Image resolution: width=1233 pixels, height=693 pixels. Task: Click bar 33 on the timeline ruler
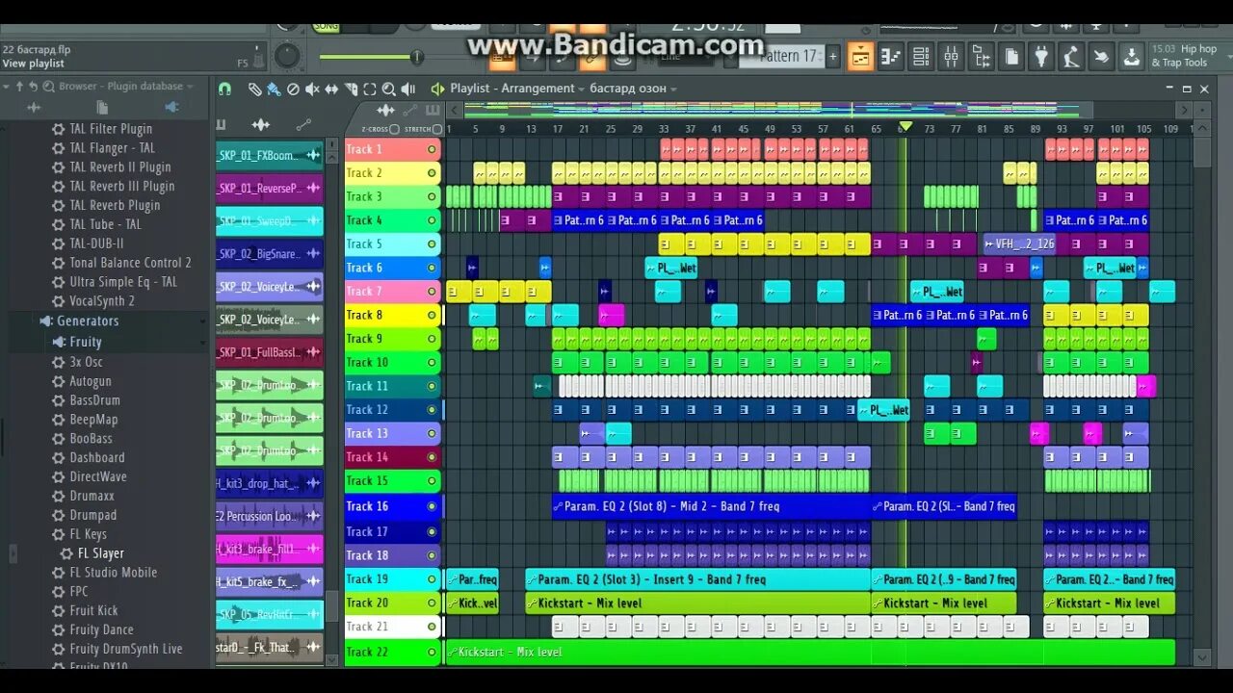pyautogui.click(x=663, y=129)
